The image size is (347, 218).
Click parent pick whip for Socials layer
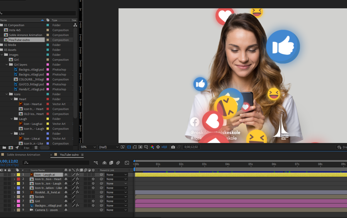pos(101,197)
